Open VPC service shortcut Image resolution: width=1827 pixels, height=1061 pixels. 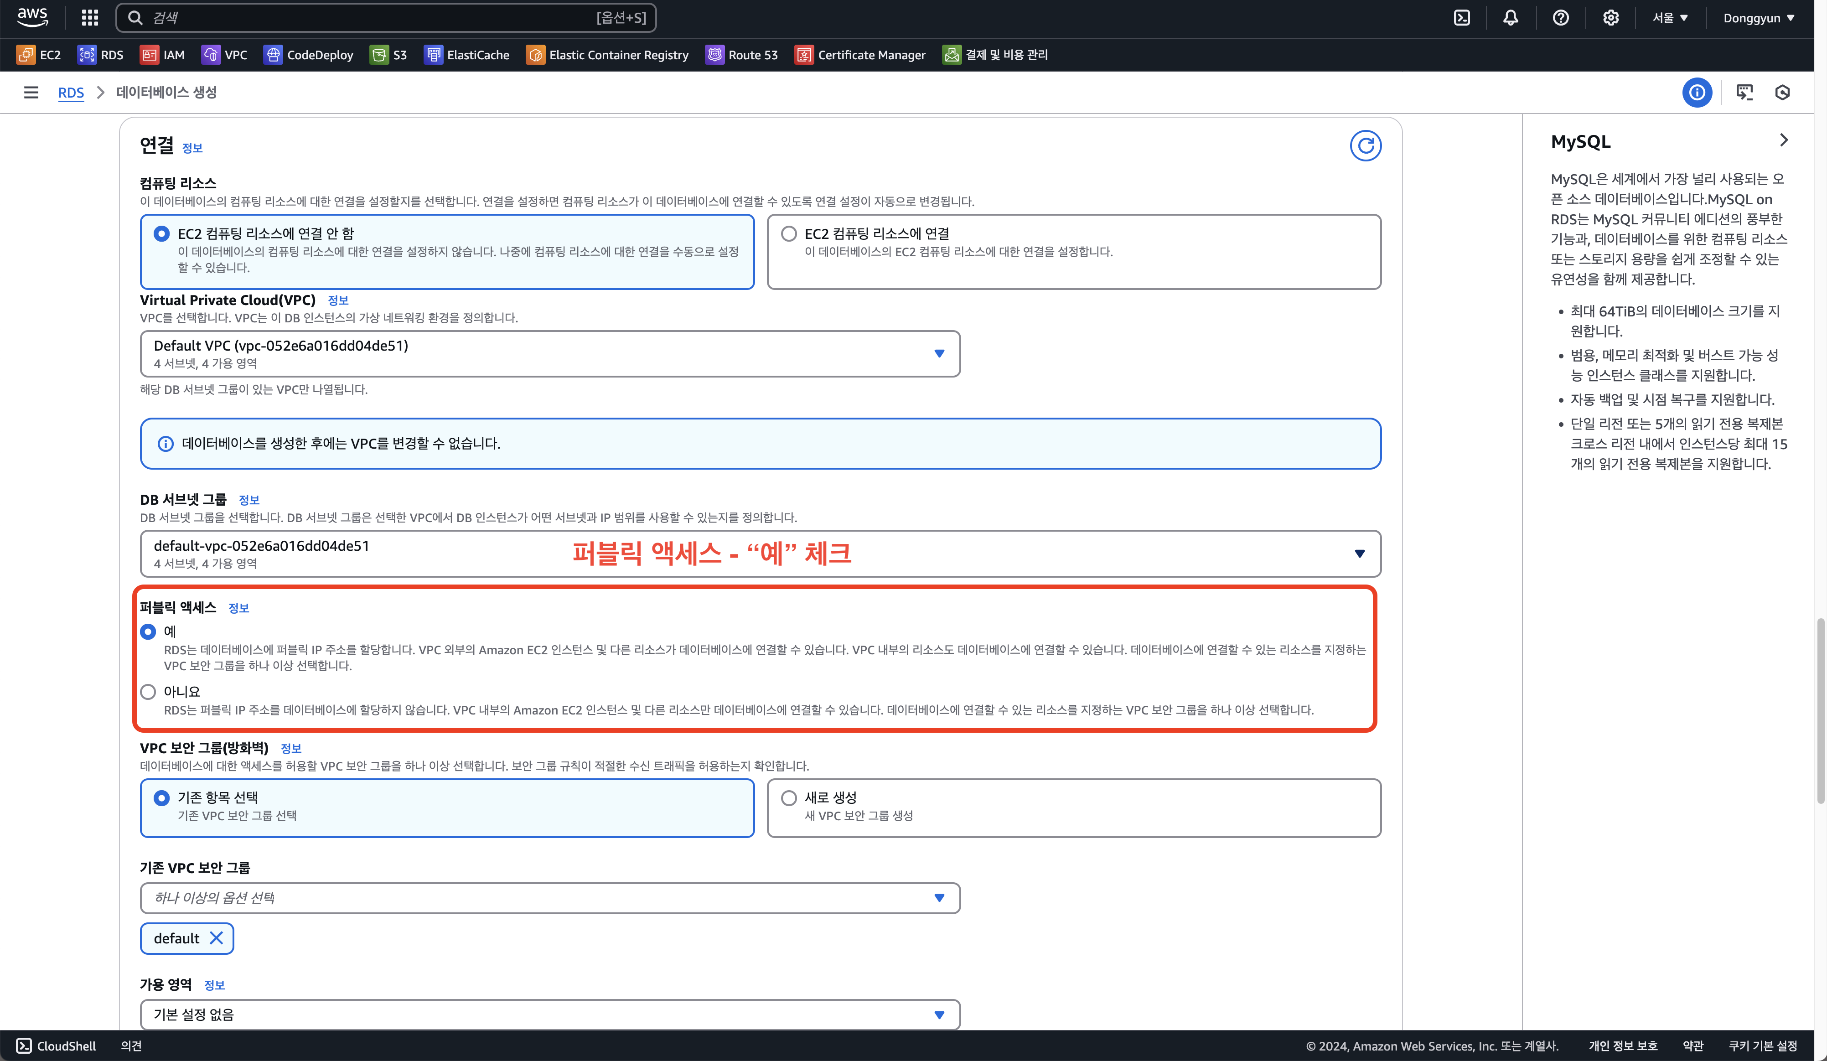point(224,54)
